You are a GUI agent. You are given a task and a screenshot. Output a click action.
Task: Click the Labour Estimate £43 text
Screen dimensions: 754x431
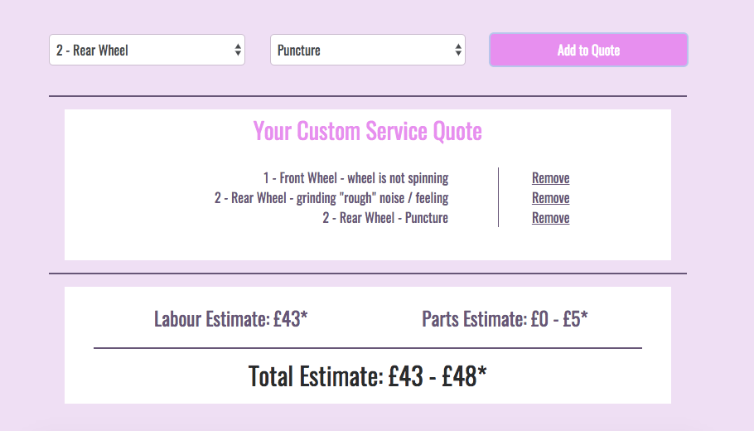tap(231, 319)
